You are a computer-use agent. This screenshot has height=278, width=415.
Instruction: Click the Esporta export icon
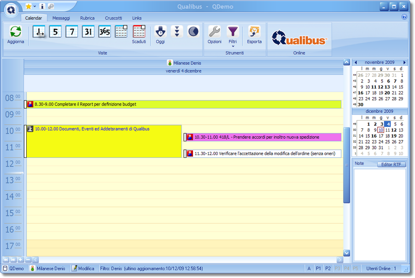254,32
